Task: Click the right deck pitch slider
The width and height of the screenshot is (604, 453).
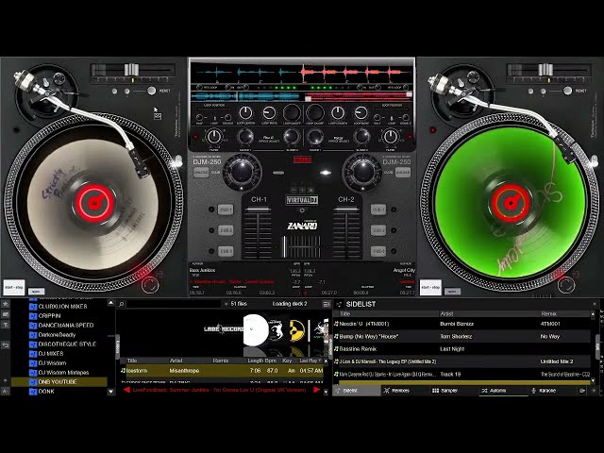Action: [x=545, y=70]
